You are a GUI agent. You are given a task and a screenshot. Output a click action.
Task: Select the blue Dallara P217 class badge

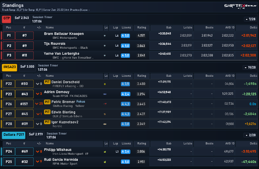(14, 135)
